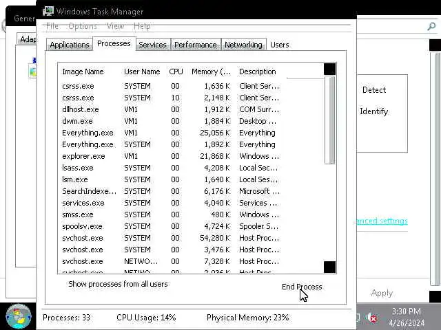The image size is (441, 330).
Task: Select csrss.exe with CPU 10
Action: pyautogui.click(x=171, y=98)
